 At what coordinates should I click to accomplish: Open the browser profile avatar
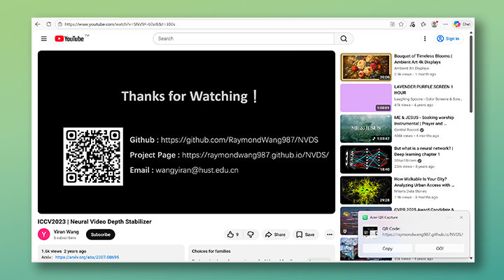[x=435, y=24]
